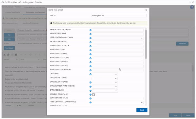The width and height of the screenshot is (196, 119).
Task: Click the Send button
Action: coord(142,110)
